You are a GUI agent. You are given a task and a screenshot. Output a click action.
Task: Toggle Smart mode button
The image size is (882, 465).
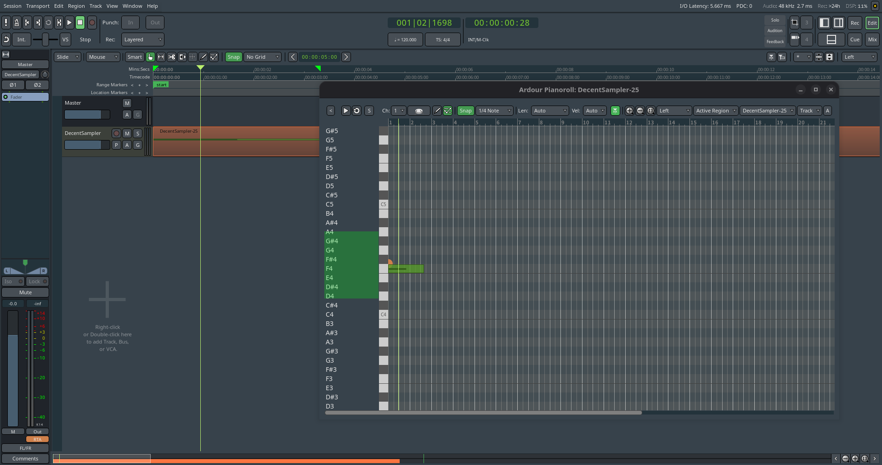click(135, 57)
